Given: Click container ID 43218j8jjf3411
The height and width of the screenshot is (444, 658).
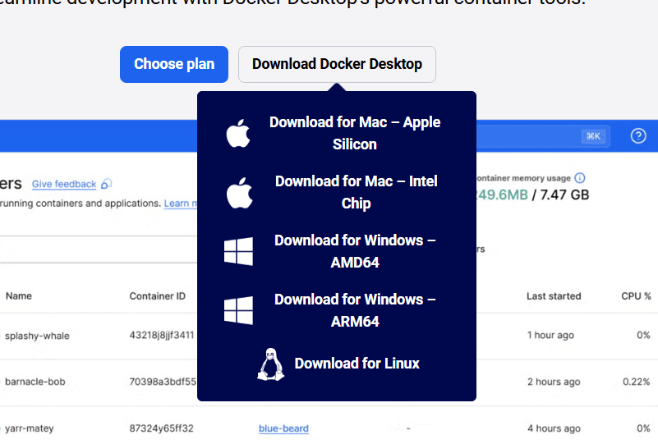Looking at the screenshot, I should coord(162,336).
